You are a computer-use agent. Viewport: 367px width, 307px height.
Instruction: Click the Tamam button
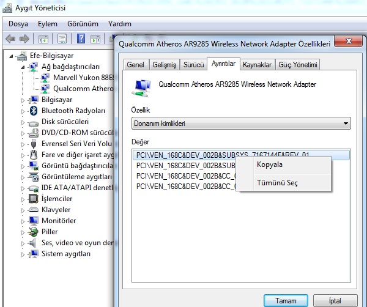(286, 301)
